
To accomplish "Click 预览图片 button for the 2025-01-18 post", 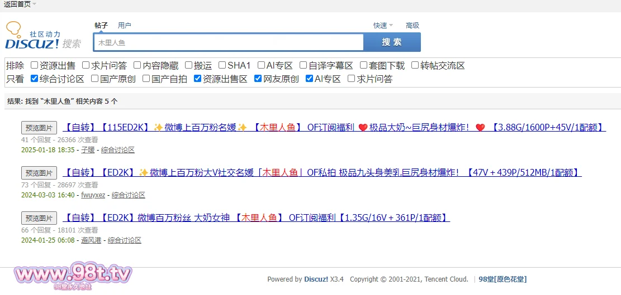I will pyautogui.click(x=39, y=128).
